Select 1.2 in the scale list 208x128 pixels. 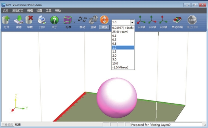[x=123, y=48]
